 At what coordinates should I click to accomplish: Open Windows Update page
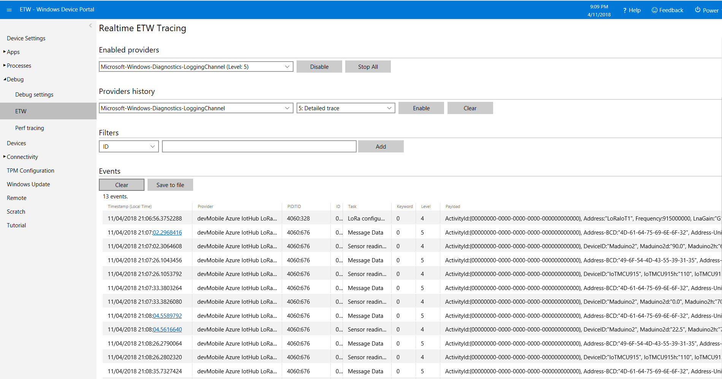28,184
